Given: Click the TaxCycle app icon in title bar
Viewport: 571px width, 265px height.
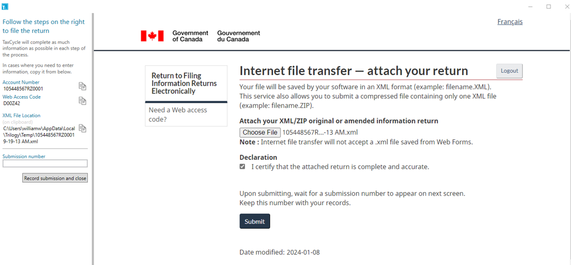Looking at the screenshot, I should click(5, 7).
